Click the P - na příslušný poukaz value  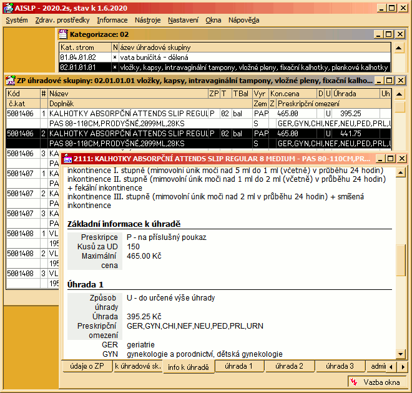(167, 237)
